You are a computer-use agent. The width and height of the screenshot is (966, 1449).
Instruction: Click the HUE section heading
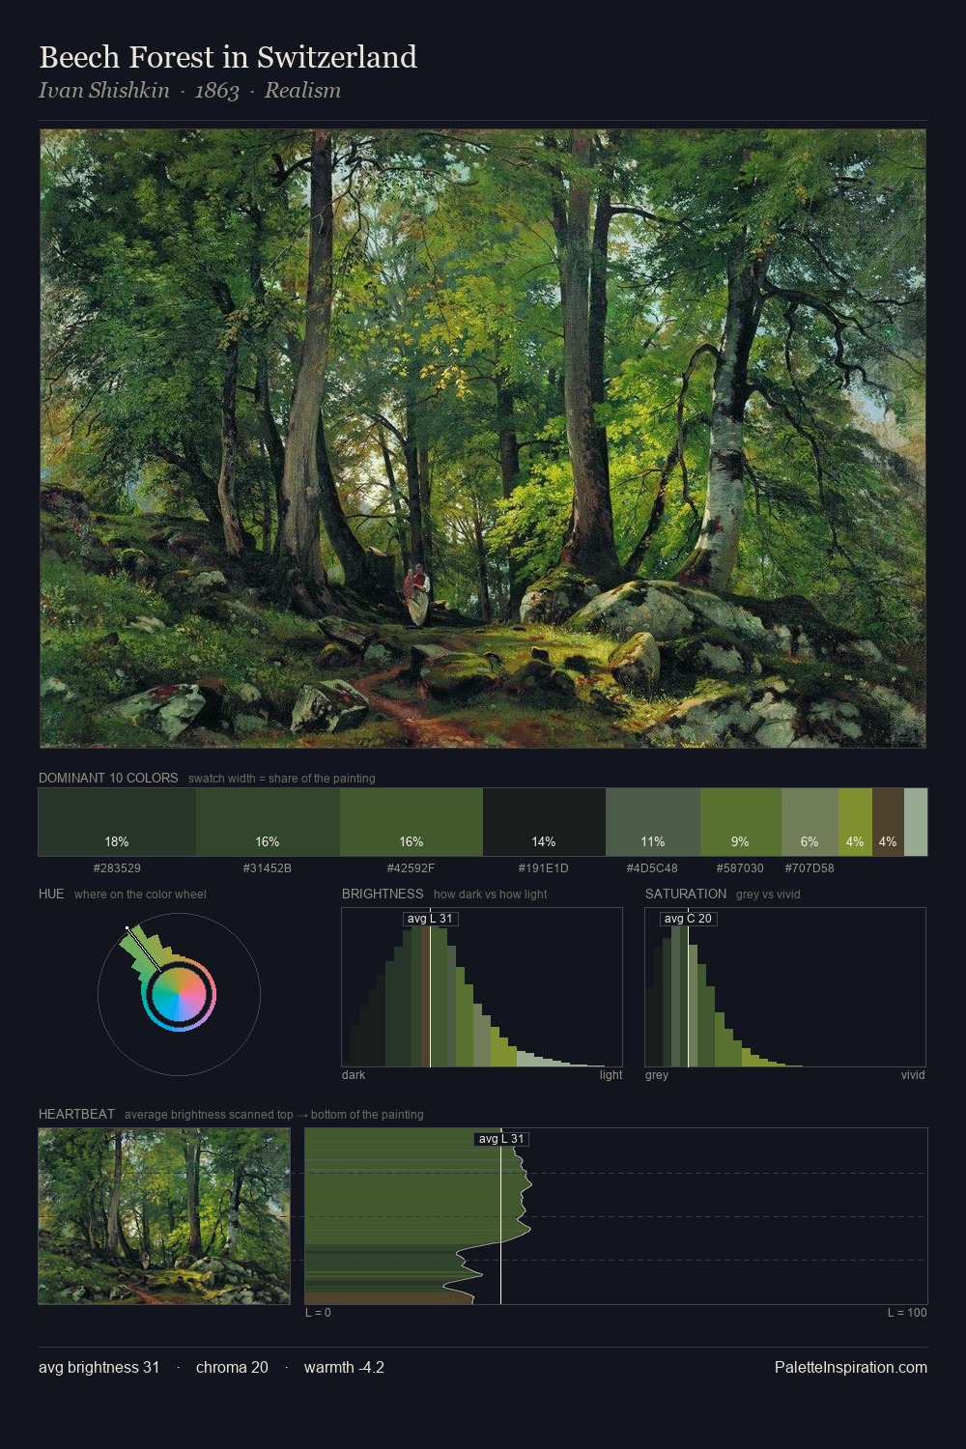51,894
